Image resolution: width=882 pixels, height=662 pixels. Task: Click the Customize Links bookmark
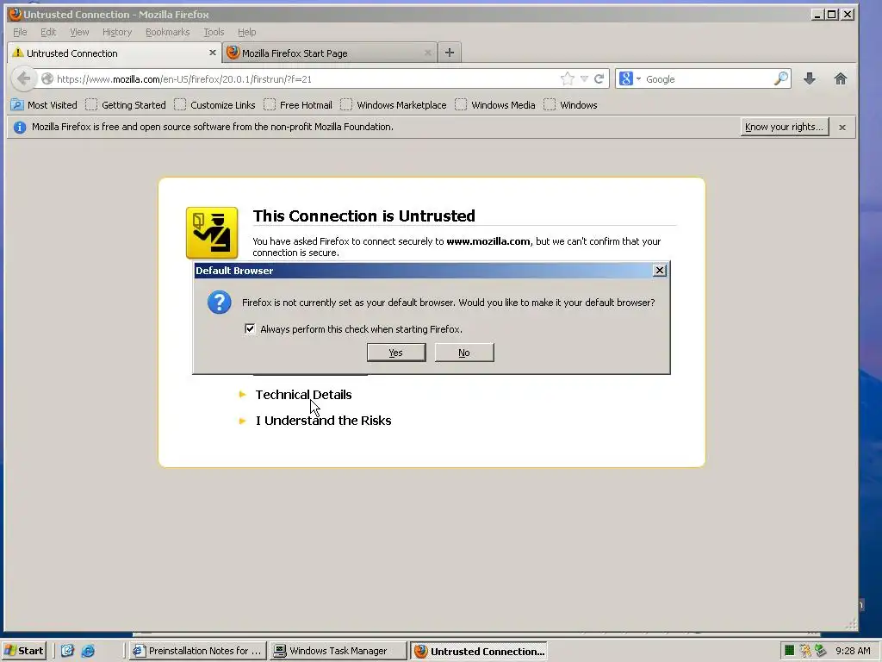click(x=214, y=104)
